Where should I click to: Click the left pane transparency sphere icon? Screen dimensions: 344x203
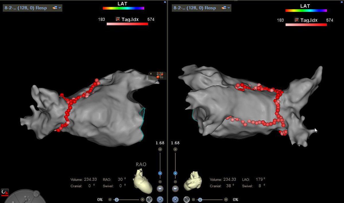(149, 199)
